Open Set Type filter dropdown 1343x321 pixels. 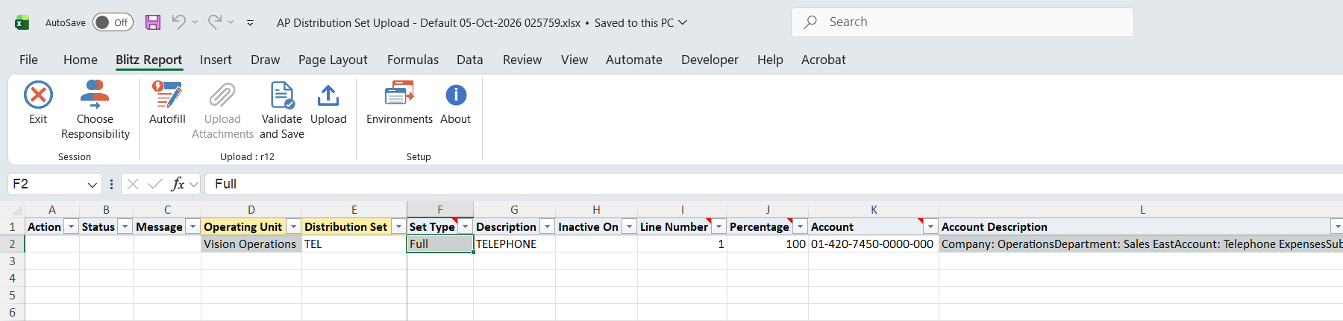point(466,226)
